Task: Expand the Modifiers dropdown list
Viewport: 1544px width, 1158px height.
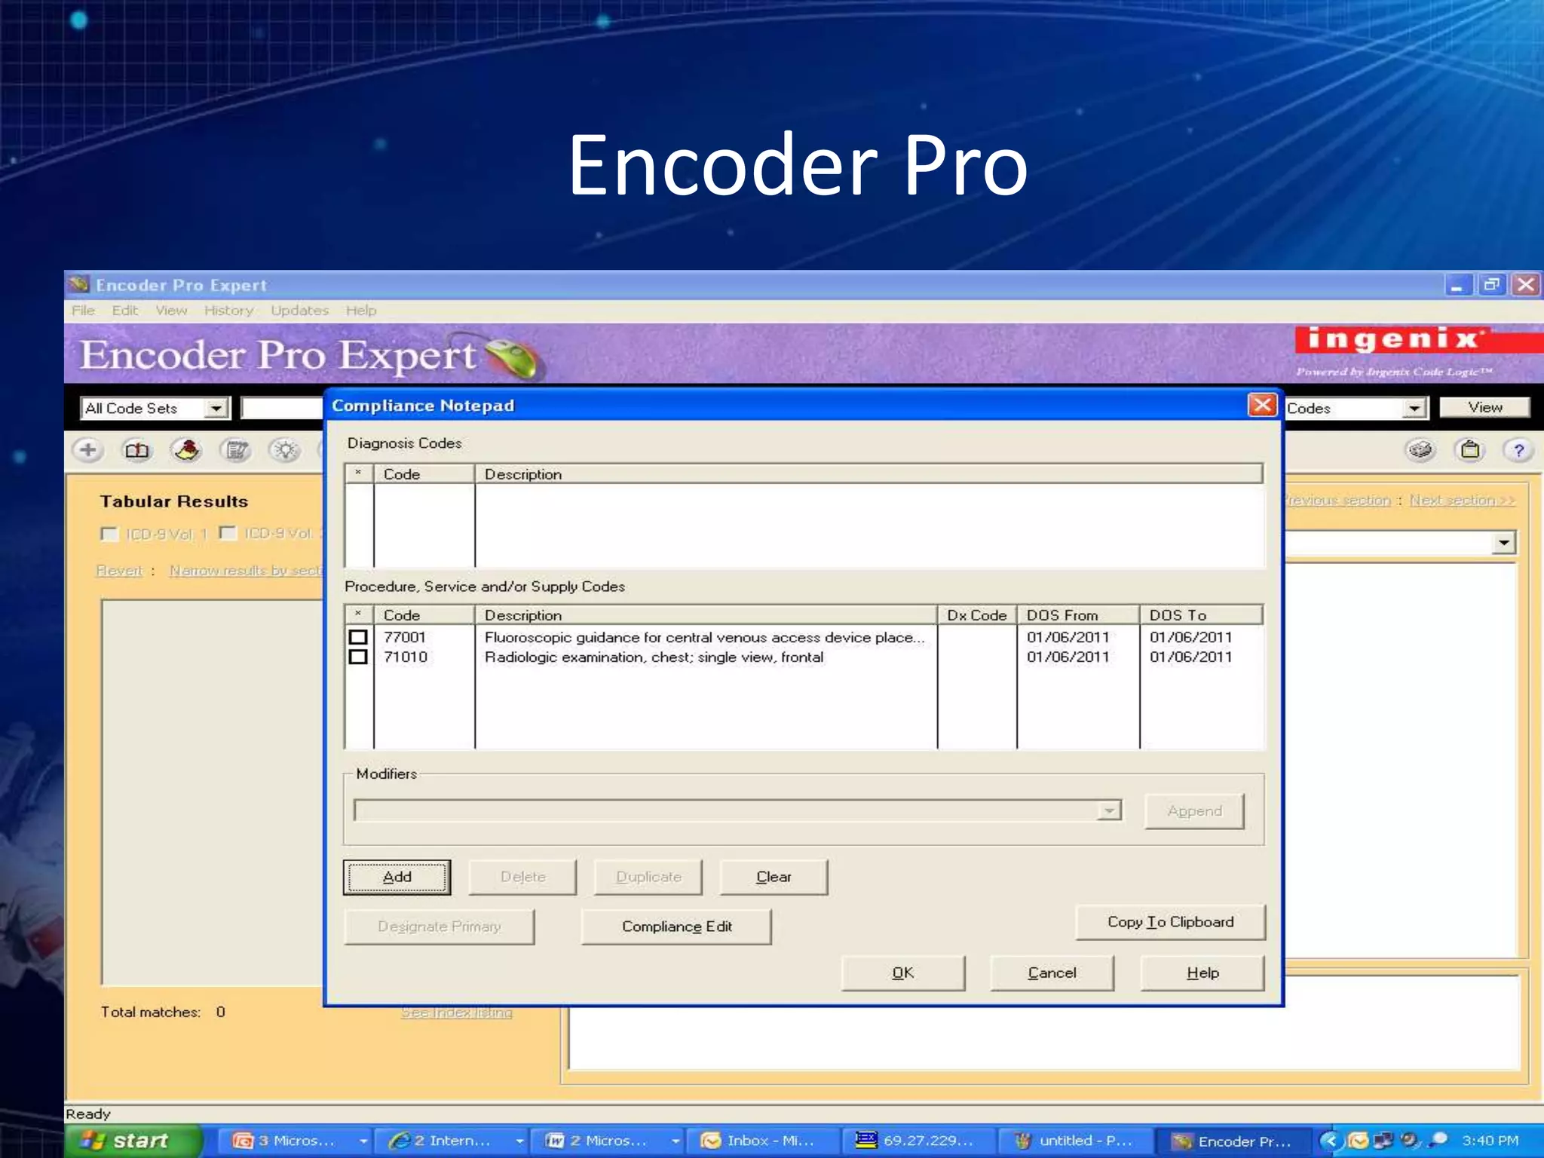Action: pos(1108,810)
